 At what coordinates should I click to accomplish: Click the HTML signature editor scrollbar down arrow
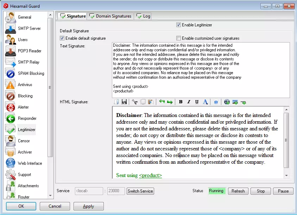pyautogui.click(x=286, y=175)
